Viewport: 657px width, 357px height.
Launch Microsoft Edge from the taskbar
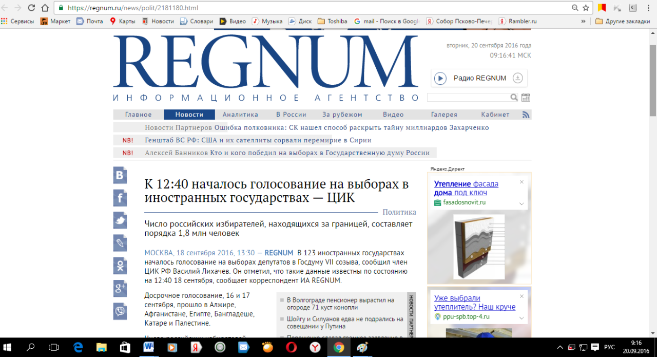pyautogui.click(x=78, y=347)
